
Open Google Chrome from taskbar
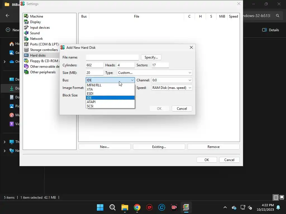click(137, 207)
